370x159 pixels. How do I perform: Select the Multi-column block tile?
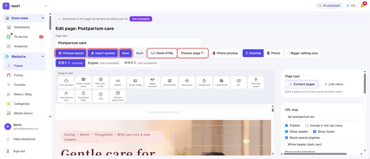(83, 82)
